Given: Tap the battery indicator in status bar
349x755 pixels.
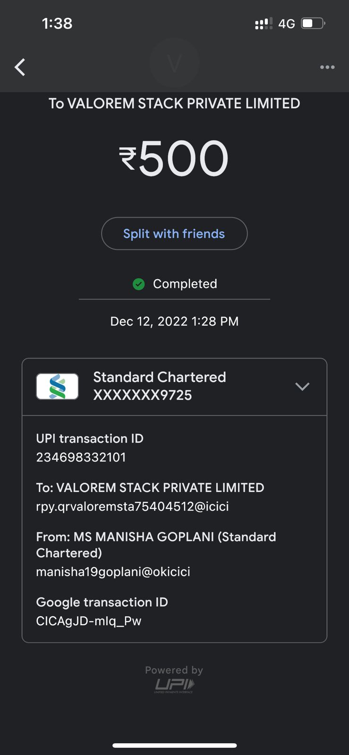Looking at the screenshot, I should (x=314, y=23).
